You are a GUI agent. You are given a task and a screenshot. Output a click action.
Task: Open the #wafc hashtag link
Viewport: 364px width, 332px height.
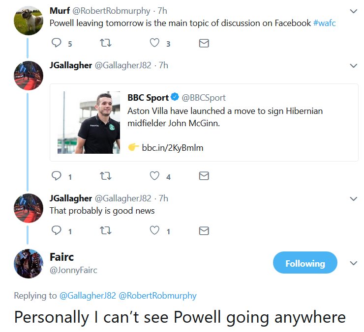tap(324, 23)
